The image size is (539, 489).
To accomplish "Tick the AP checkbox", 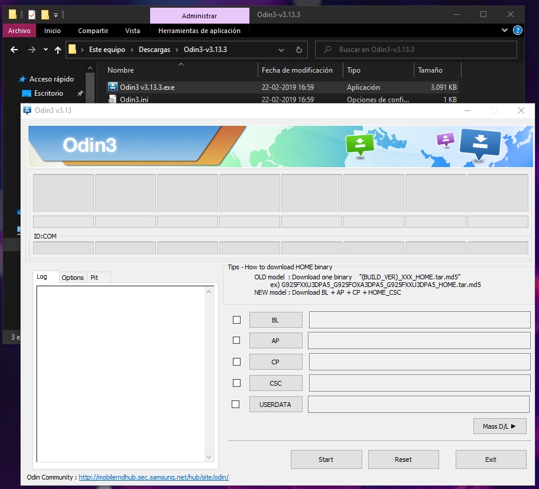I will tap(236, 341).
